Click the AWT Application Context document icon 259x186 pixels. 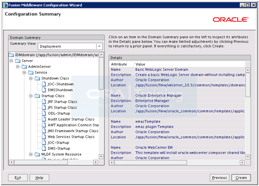[x=44, y=125]
